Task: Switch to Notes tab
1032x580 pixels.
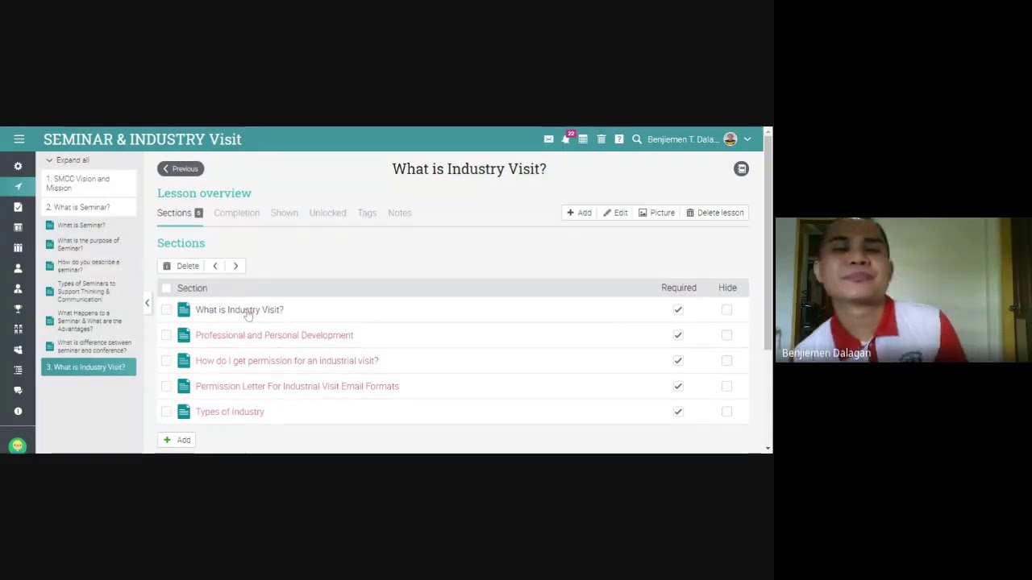Action: click(x=399, y=213)
